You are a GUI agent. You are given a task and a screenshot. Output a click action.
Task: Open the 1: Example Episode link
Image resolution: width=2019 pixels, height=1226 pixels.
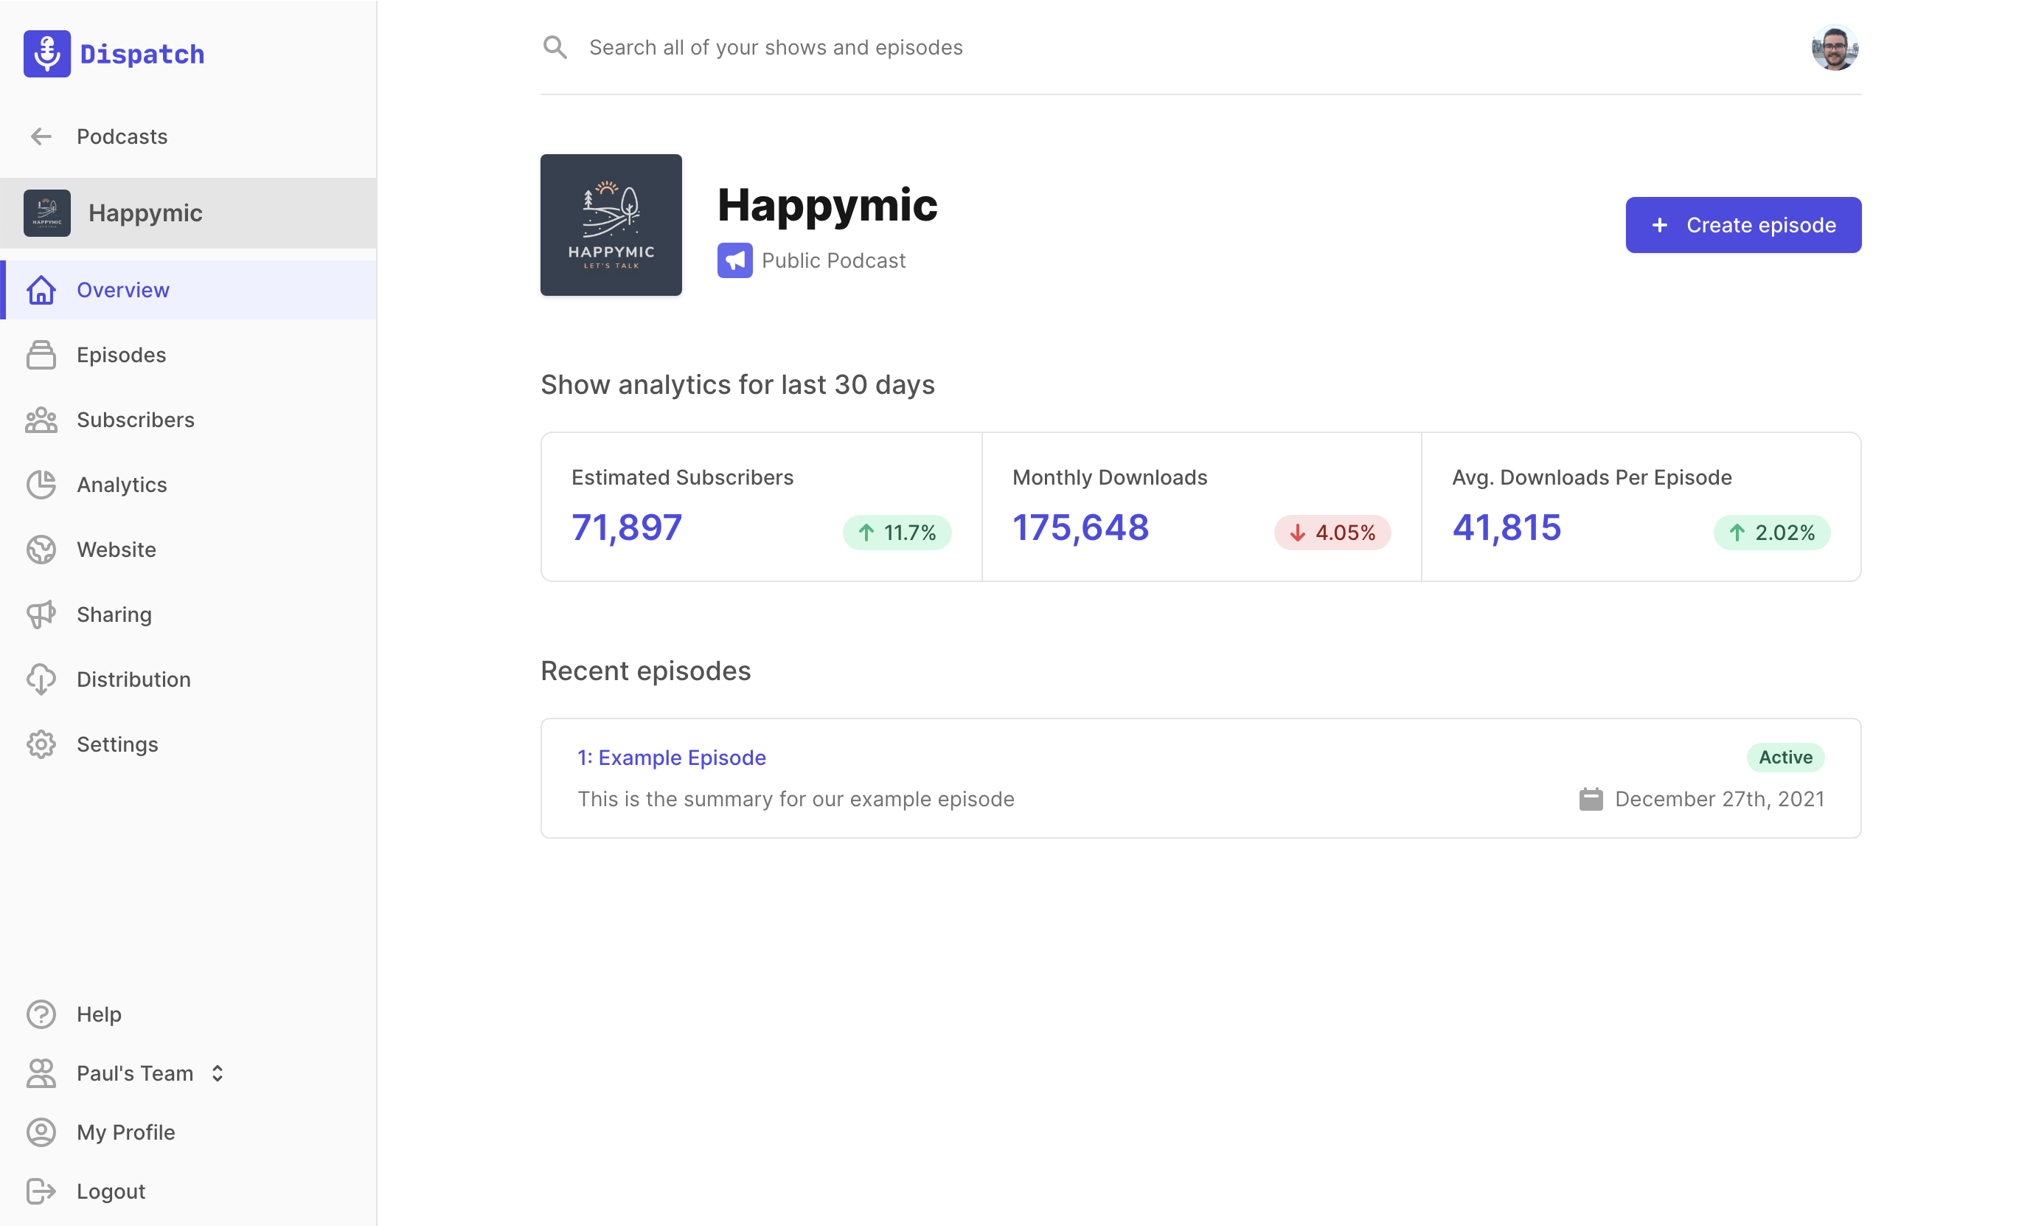tap(671, 758)
